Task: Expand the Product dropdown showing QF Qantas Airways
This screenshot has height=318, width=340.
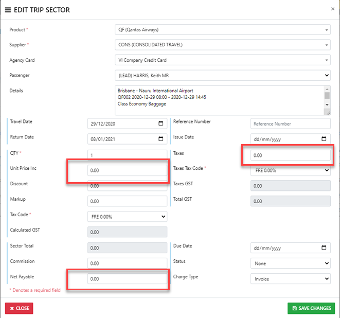Action: click(x=222, y=30)
